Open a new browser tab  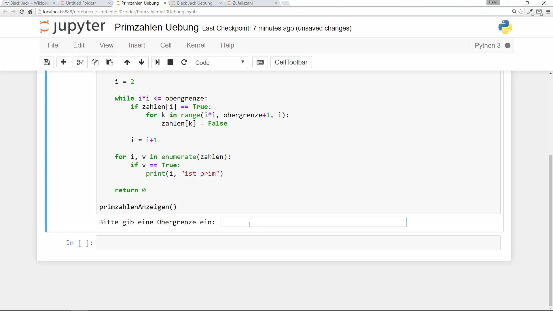pos(285,3)
